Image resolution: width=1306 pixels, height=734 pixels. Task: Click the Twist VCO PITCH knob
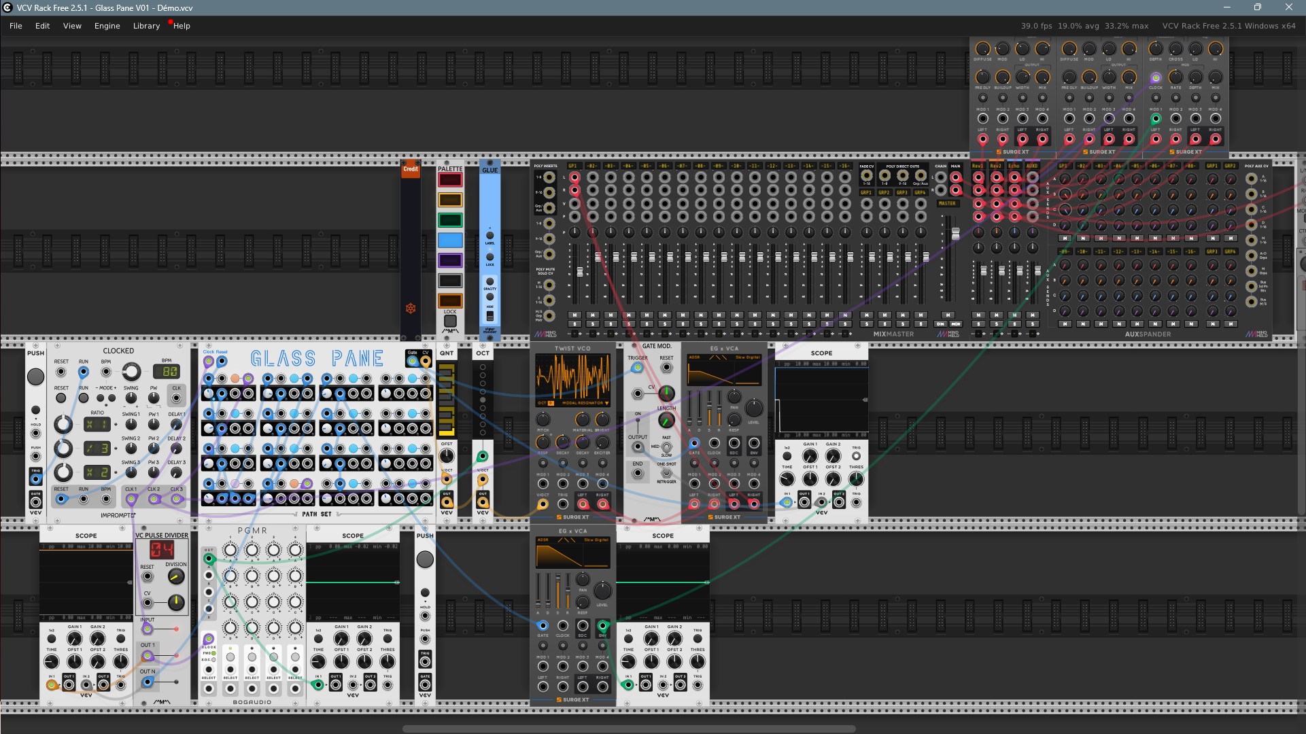543,419
